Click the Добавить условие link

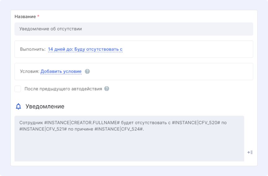(61, 71)
